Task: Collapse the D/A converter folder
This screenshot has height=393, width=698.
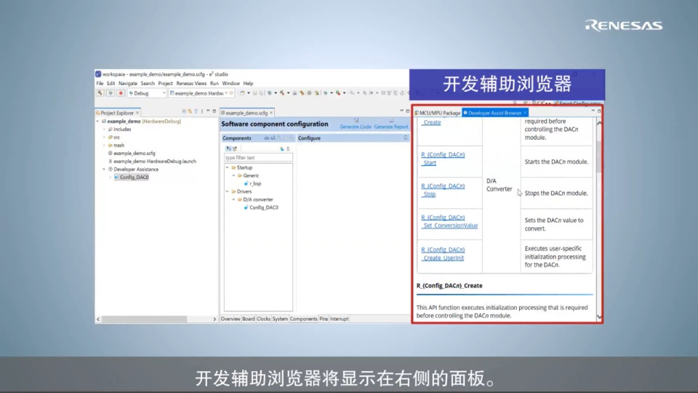Action: click(233, 199)
